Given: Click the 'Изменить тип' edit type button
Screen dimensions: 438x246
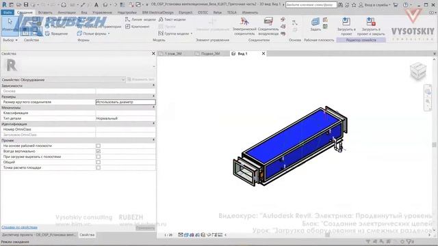Looking at the screenshot, I should coord(141,80).
